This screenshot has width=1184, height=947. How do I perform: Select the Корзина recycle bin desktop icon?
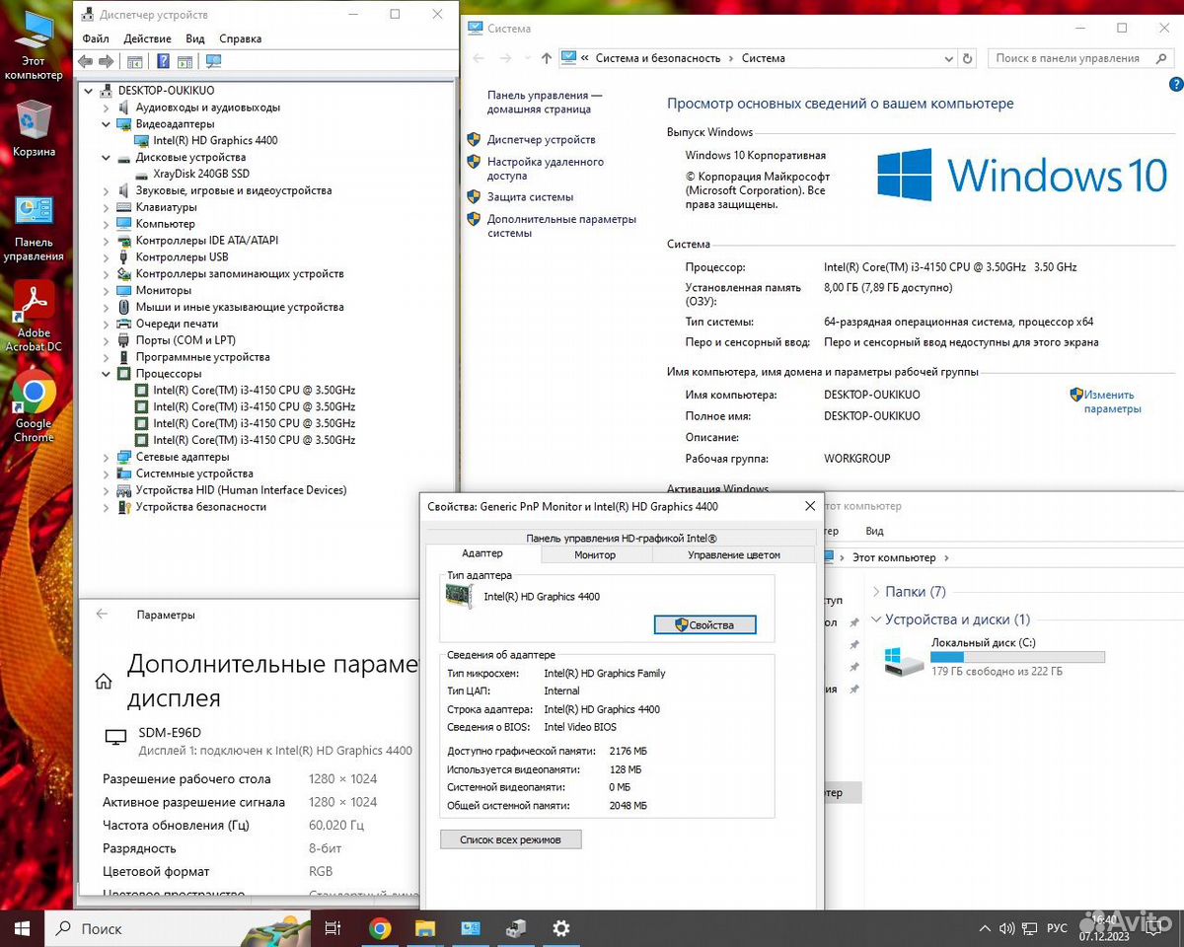coord(34,128)
